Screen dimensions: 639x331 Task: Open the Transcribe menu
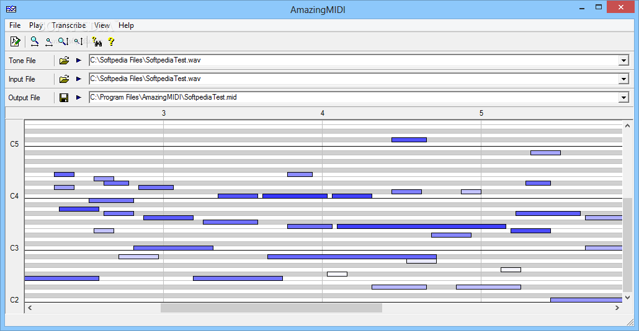(x=69, y=25)
